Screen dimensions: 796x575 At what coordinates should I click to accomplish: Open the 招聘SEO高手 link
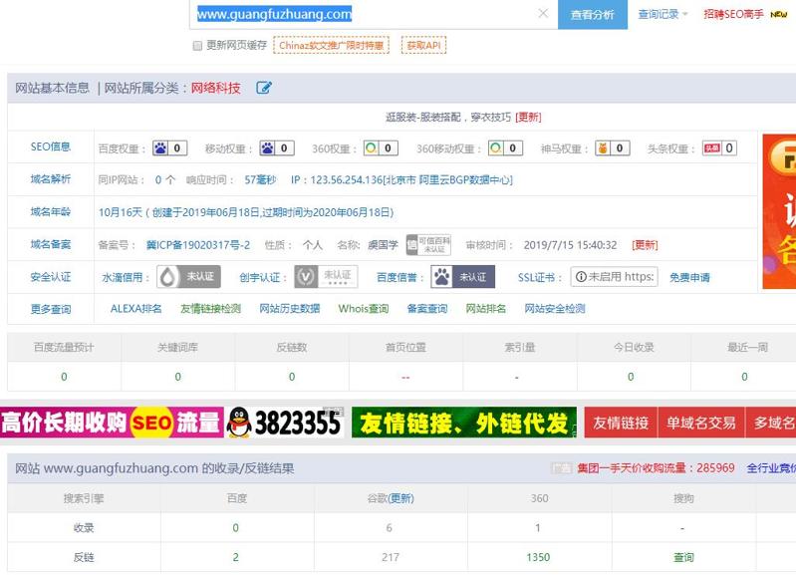(733, 14)
